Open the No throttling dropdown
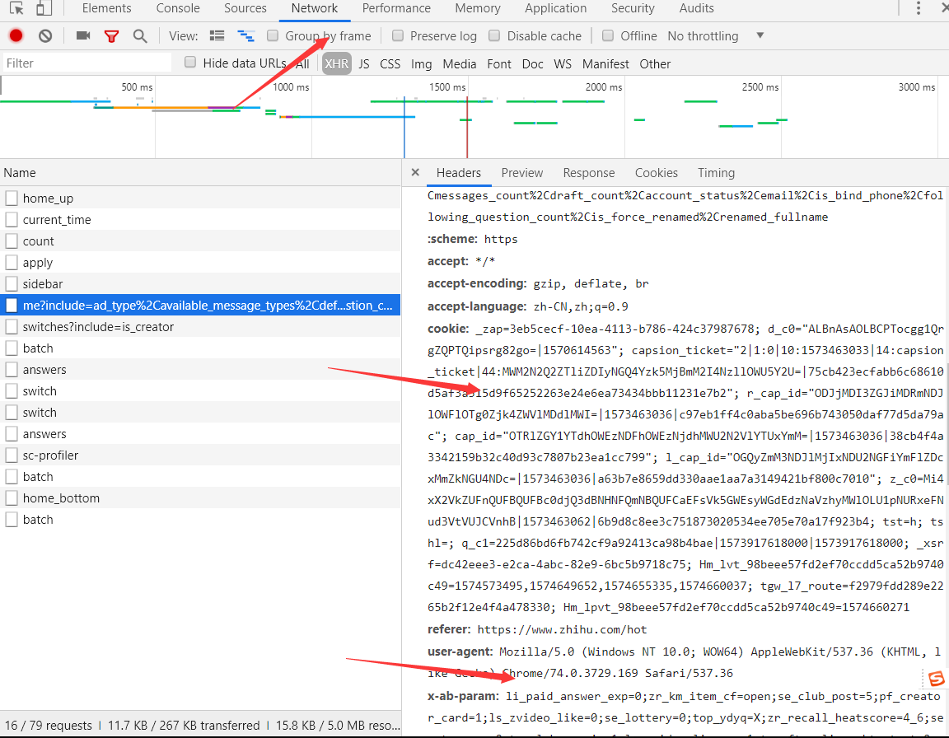 [x=715, y=35]
